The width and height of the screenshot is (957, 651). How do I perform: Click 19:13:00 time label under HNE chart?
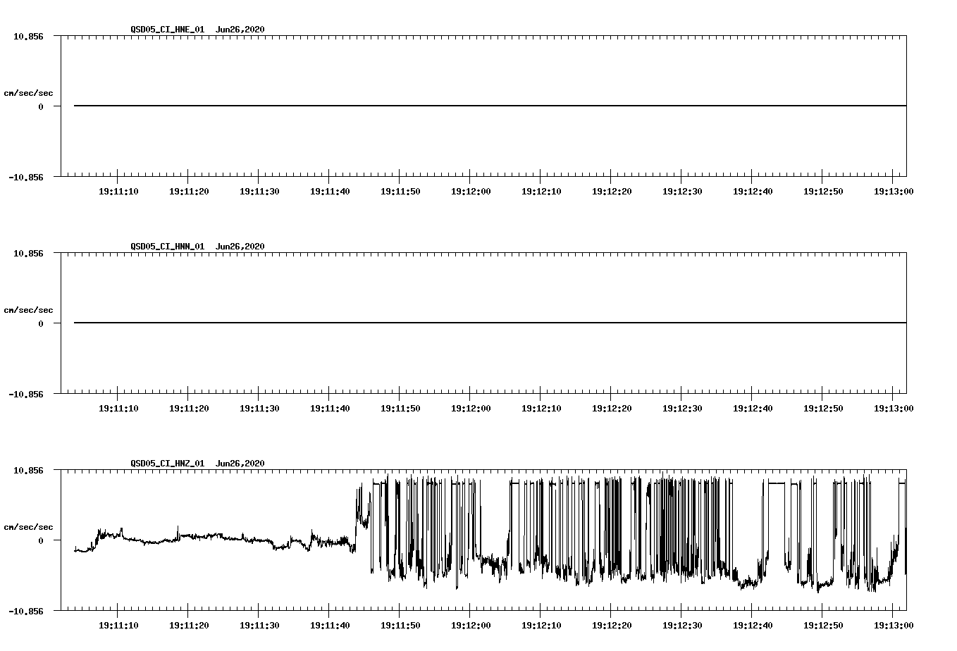pyautogui.click(x=894, y=192)
